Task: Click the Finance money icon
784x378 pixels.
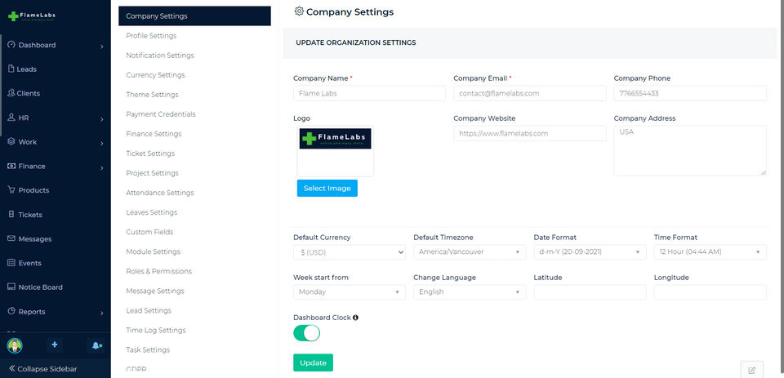Action: coord(11,166)
